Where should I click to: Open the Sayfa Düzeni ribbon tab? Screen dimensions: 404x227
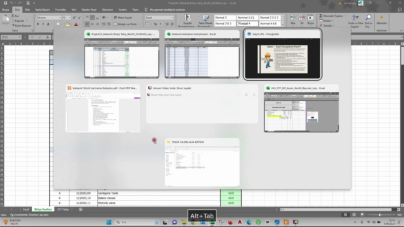click(x=42, y=10)
